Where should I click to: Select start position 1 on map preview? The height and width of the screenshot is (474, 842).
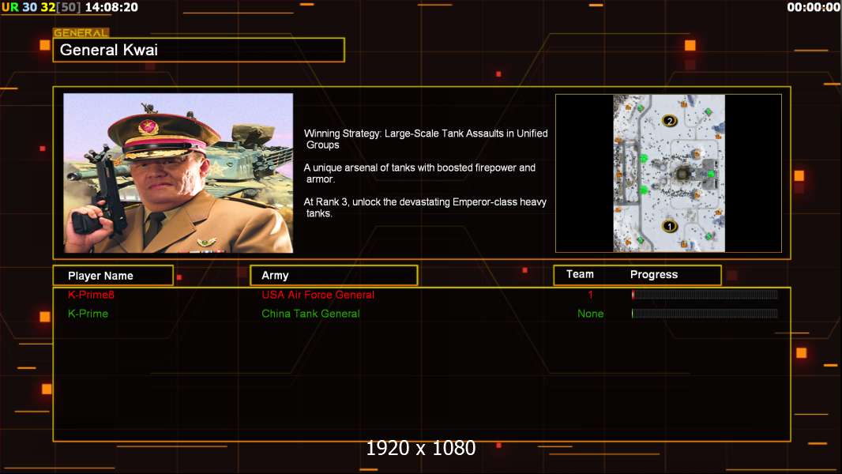[x=669, y=226]
